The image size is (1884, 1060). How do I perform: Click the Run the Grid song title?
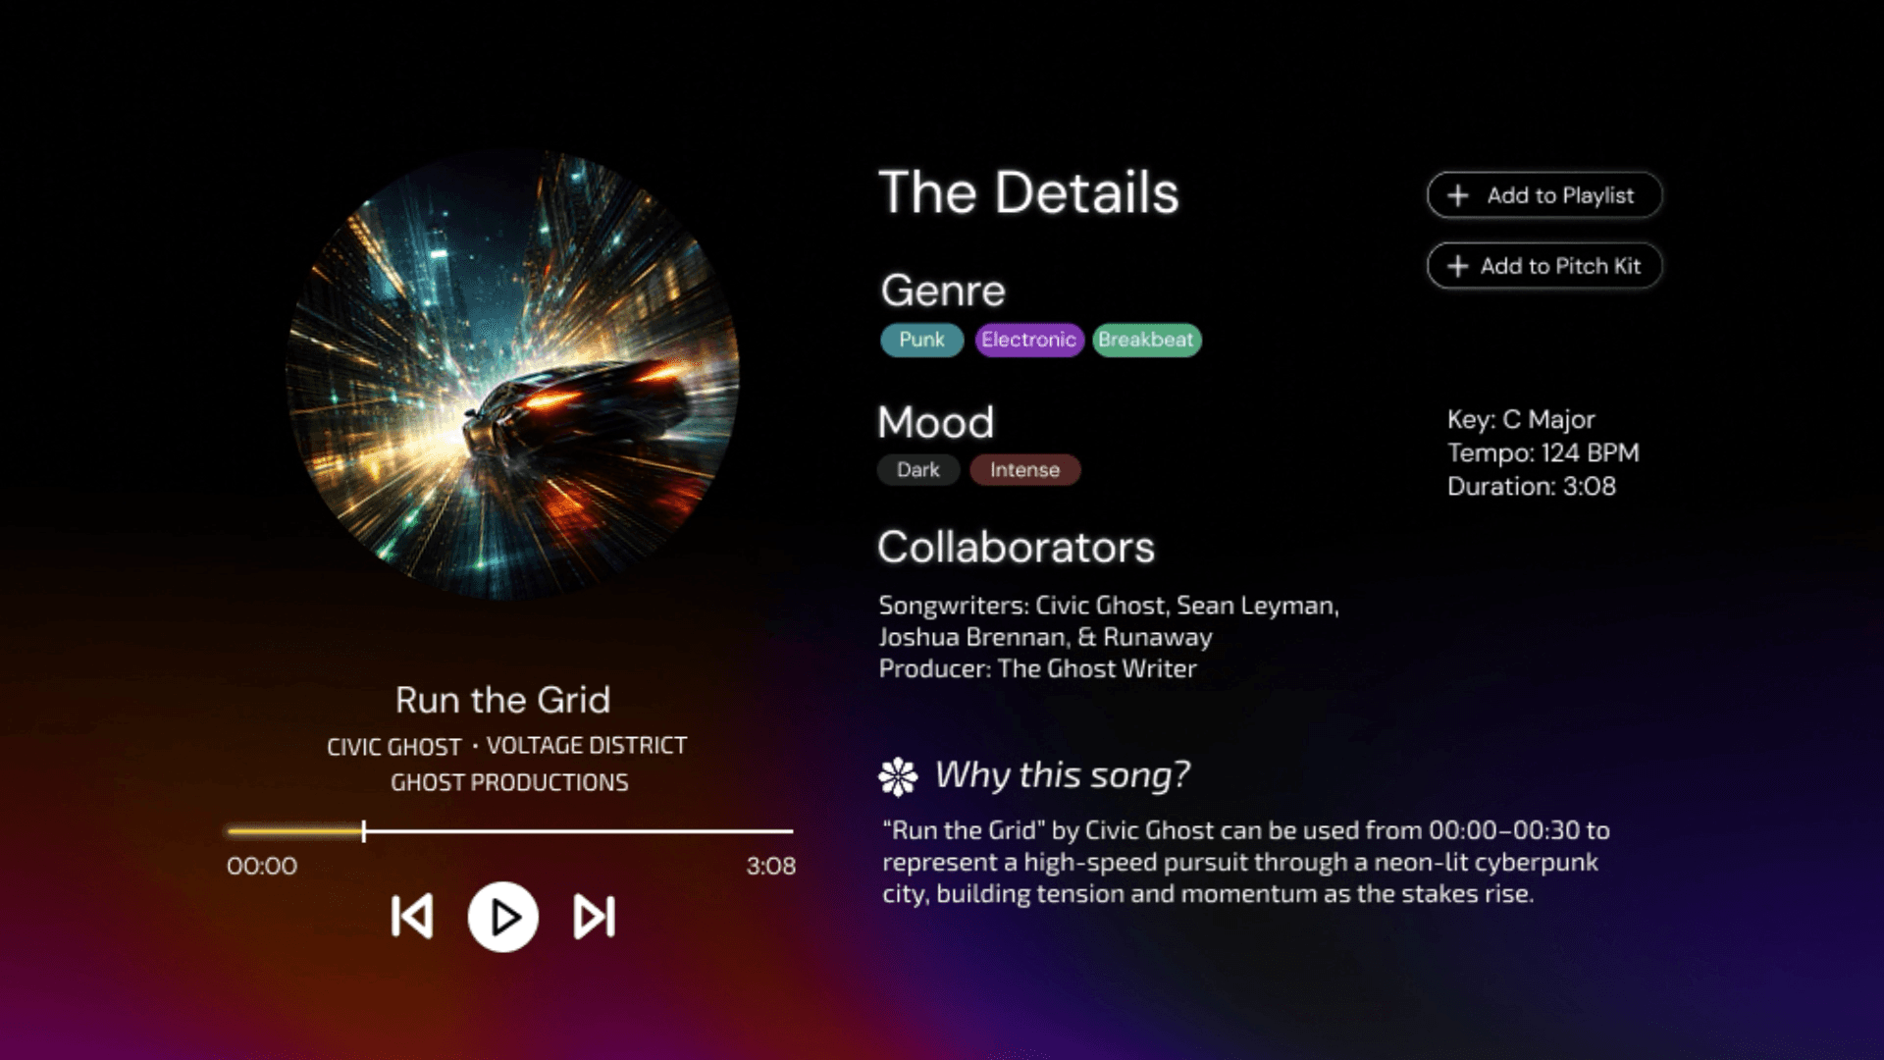[x=502, y=700]
